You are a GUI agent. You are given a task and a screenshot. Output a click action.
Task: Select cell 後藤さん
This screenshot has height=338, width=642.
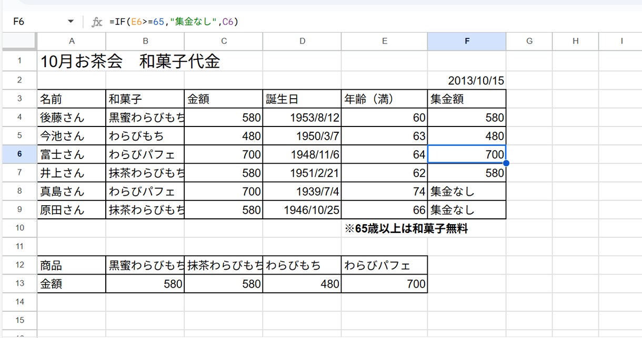(x=72, y=118)
